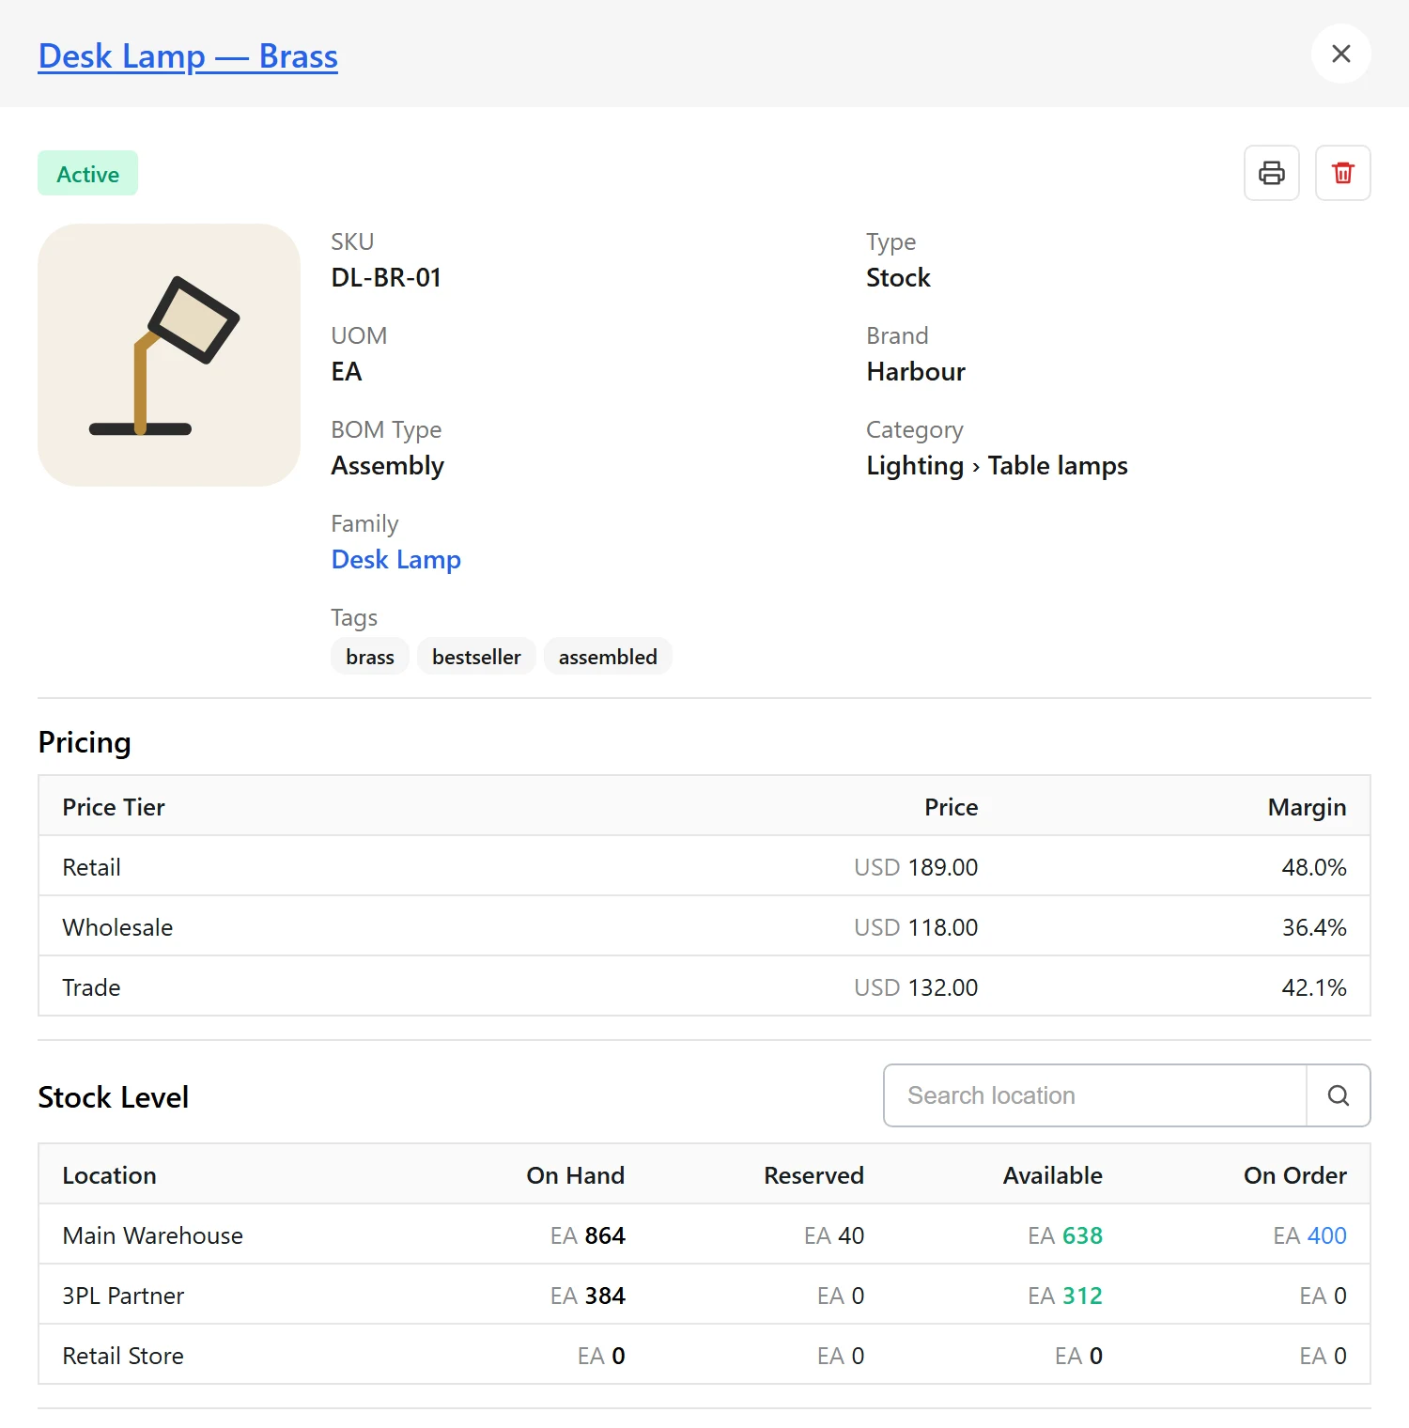Click the On Hand column header

coord(575,1175)
